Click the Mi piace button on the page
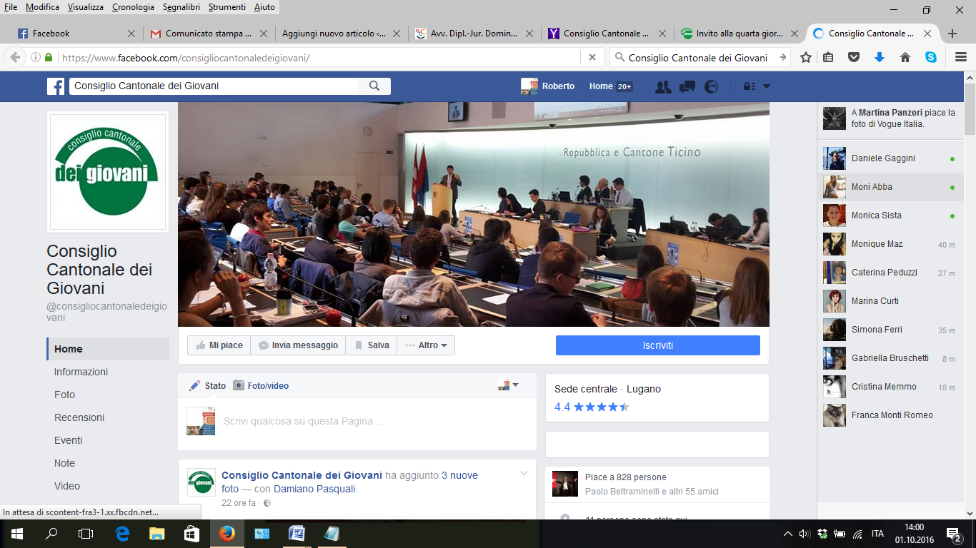The width and height of the screenshot is (976, 548). coord(219,345)
